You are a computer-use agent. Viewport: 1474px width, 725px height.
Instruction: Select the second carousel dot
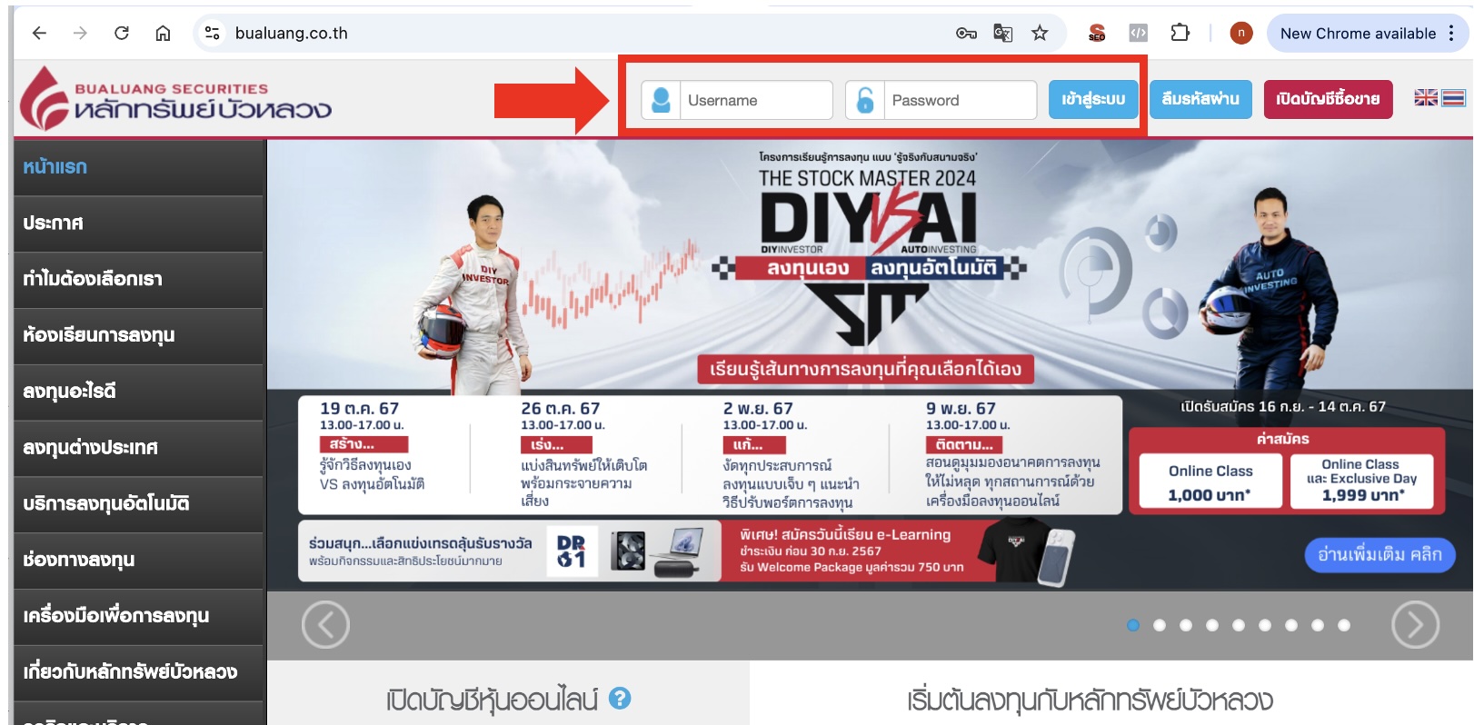tap(1160, 625)
